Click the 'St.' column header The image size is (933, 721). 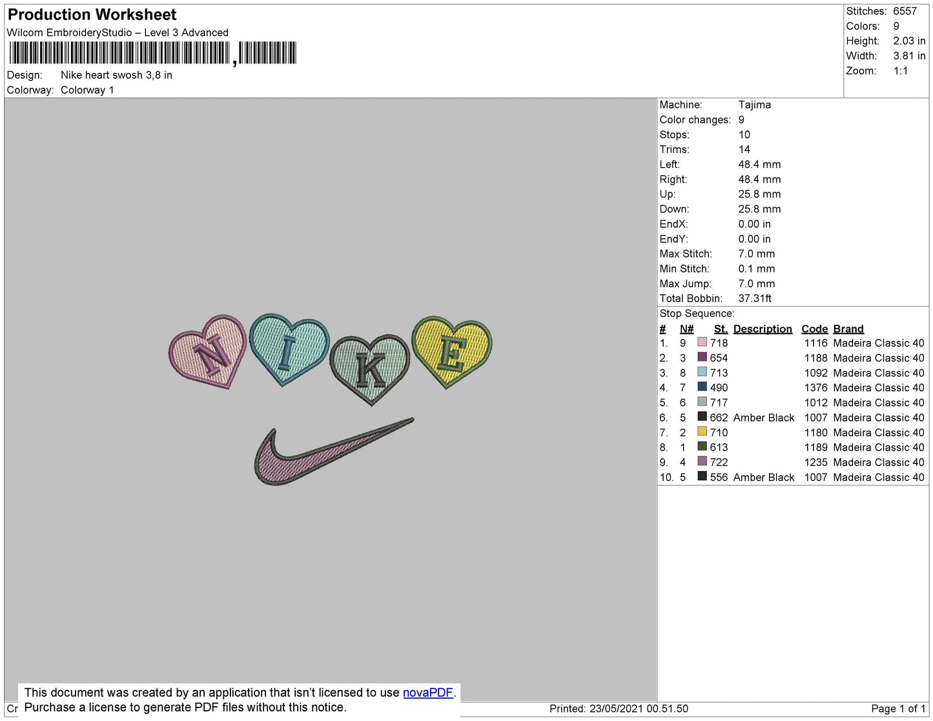[721, 329]
